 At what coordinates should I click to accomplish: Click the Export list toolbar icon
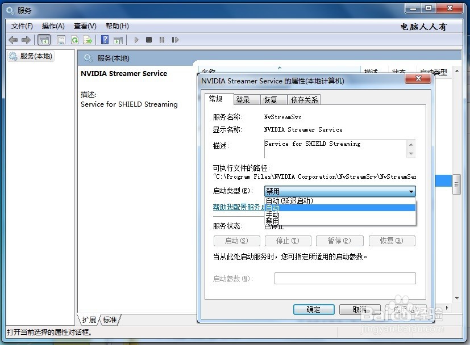click(x=88, y=40)
